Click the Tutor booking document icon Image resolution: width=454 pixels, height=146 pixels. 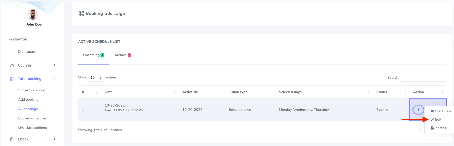coord(12,79)
